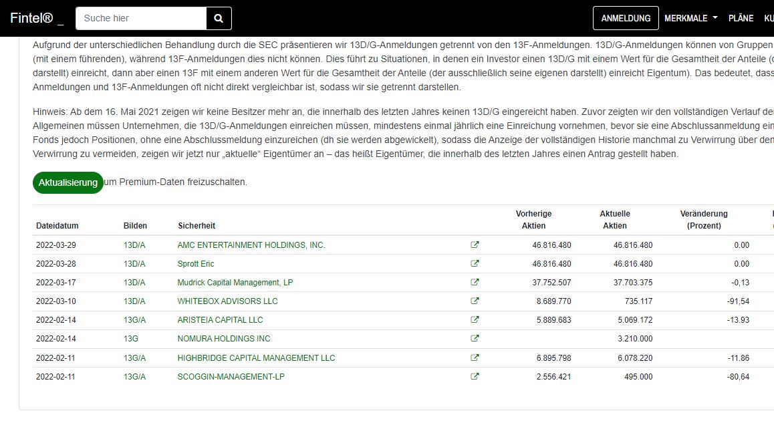Image resolution: width=774 pixels, height=429 pixels.
Task: Click inside the Suche hier search field
Action: [140, 18]
